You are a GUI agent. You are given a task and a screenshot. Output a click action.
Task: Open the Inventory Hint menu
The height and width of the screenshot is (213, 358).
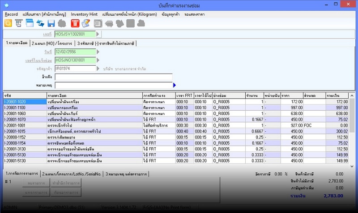click(83, 14)
